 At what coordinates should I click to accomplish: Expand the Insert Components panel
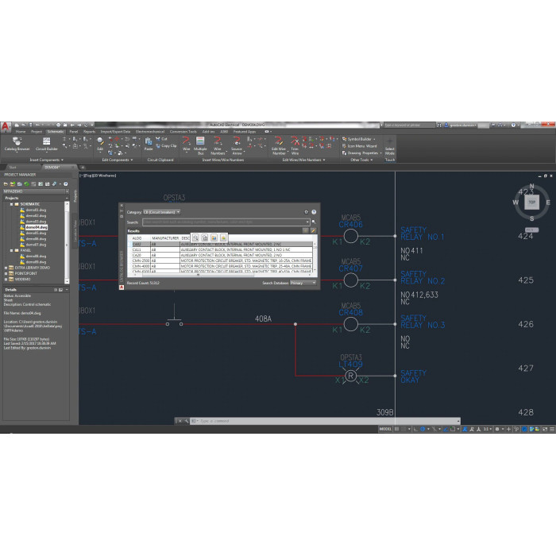coord(46,160)
